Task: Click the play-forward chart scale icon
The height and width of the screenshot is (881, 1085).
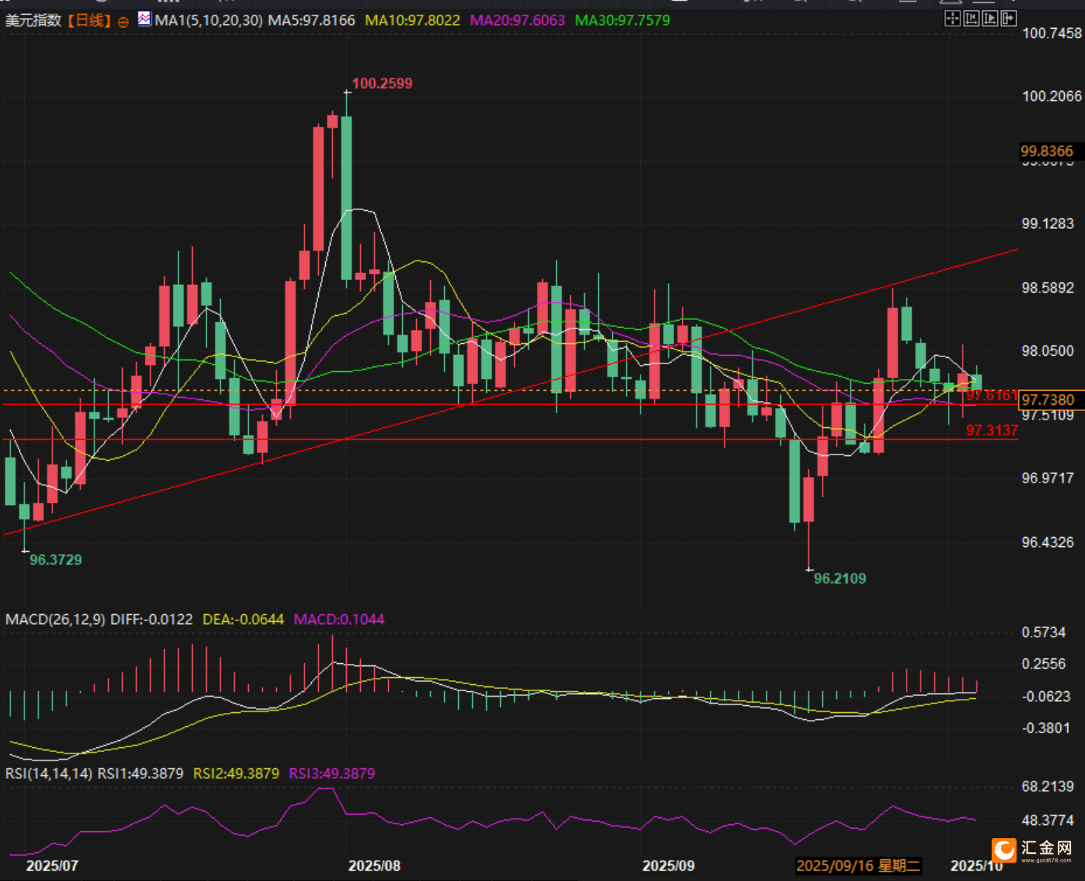Action: tap(989, 19)
